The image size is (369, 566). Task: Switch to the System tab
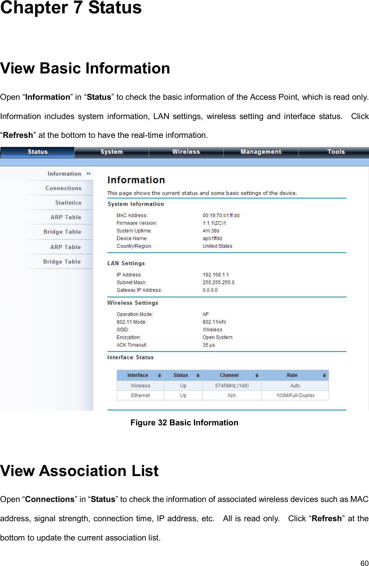112,152
